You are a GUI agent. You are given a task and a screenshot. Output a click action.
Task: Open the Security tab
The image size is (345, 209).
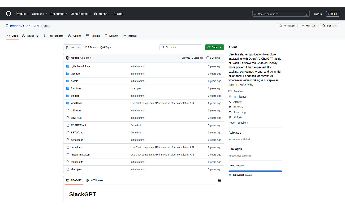(x=111, y=36)
